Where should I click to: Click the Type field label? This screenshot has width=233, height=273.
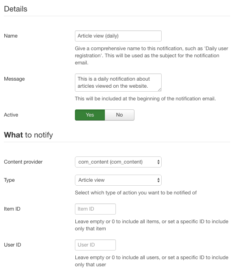click(9, 180)
